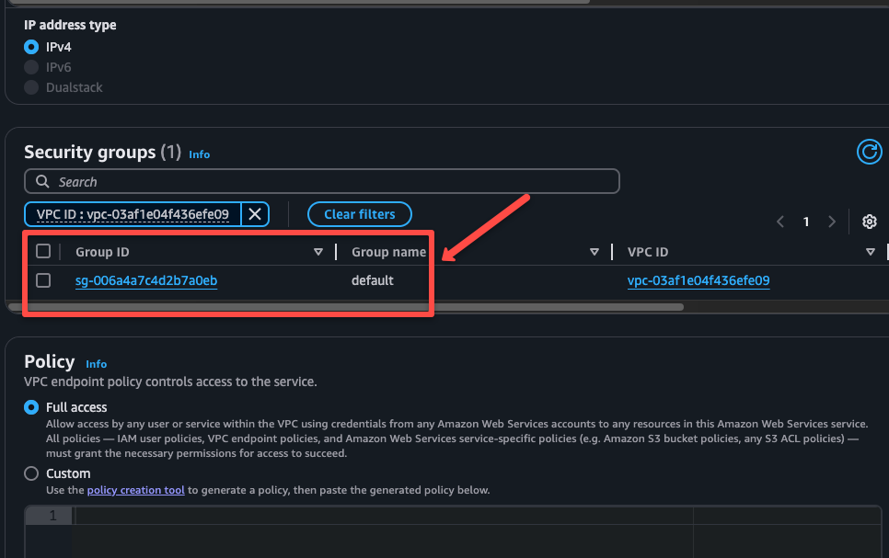Toggle the select-all checkbox in table header
The image size is (889, 558).
pos(41,251)
